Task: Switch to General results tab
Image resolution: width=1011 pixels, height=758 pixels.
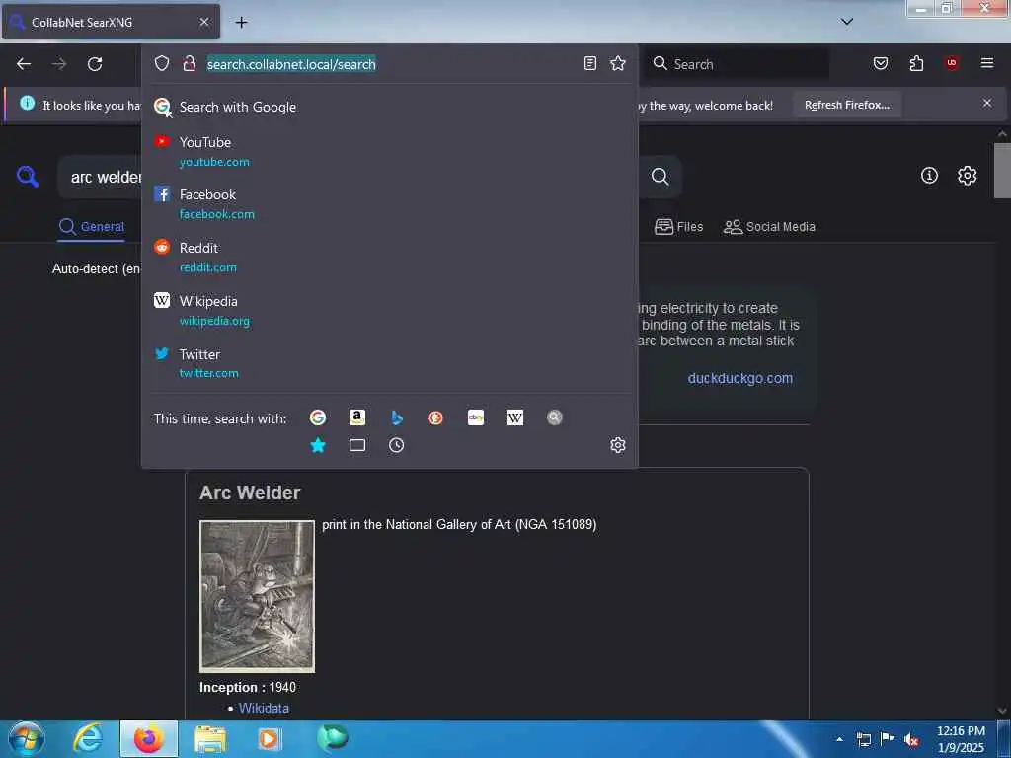Action: (x=92, y=227)
